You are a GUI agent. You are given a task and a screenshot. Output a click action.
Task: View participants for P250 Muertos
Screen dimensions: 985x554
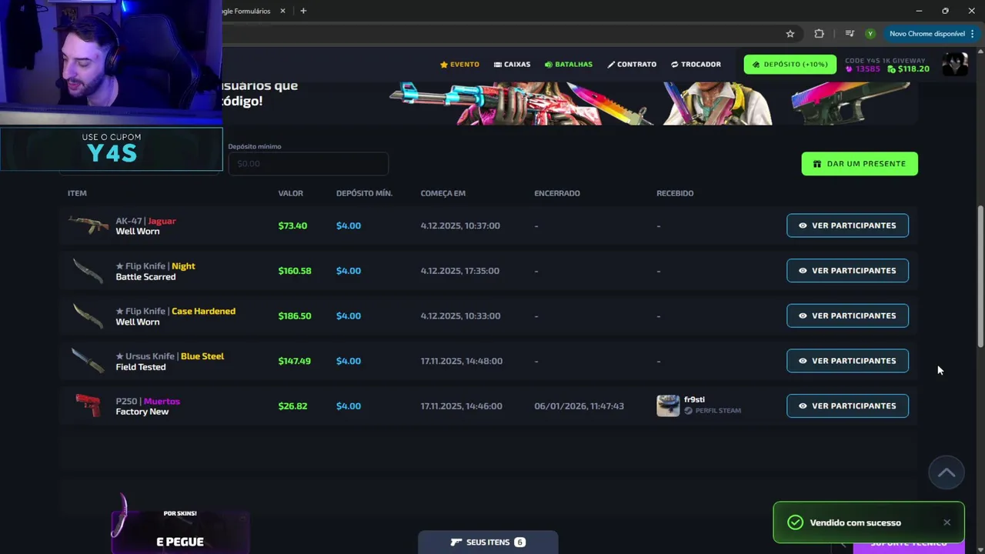tap(847, 405)
